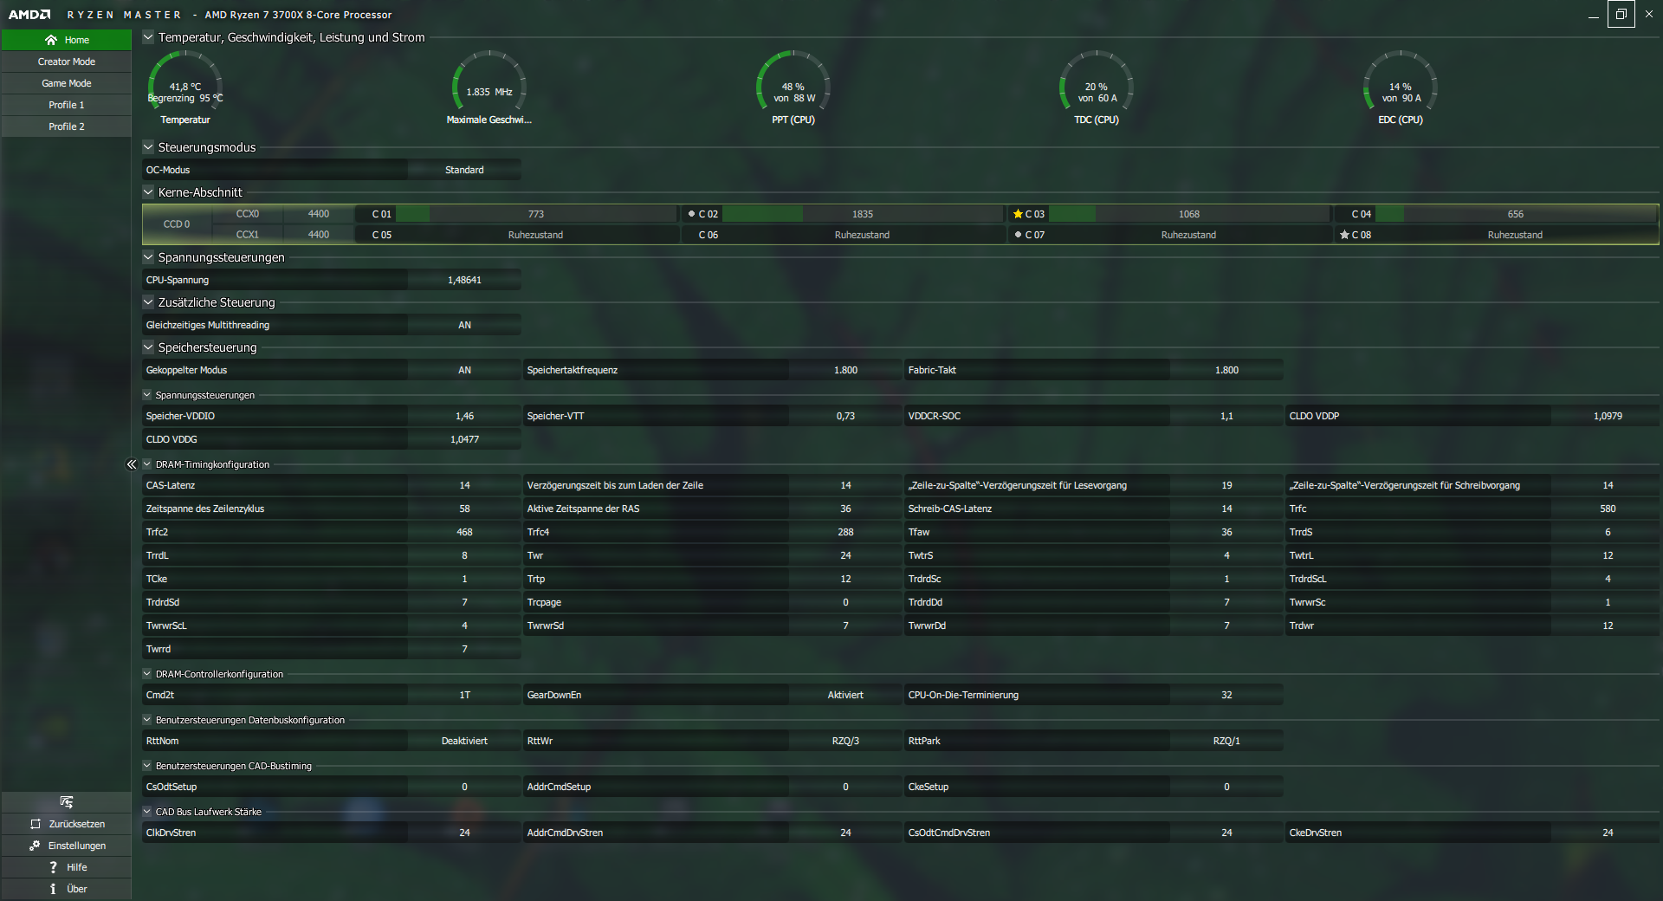Image resolution: width=1663 pixels, height=901 pixels.
Task: Open Hilfe
Action: [67, 867]
